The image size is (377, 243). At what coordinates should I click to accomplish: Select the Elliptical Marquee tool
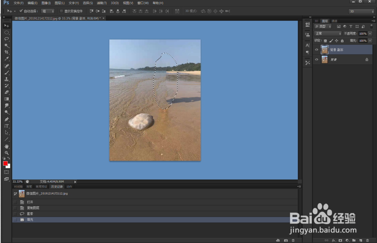[x=6, y=32]
